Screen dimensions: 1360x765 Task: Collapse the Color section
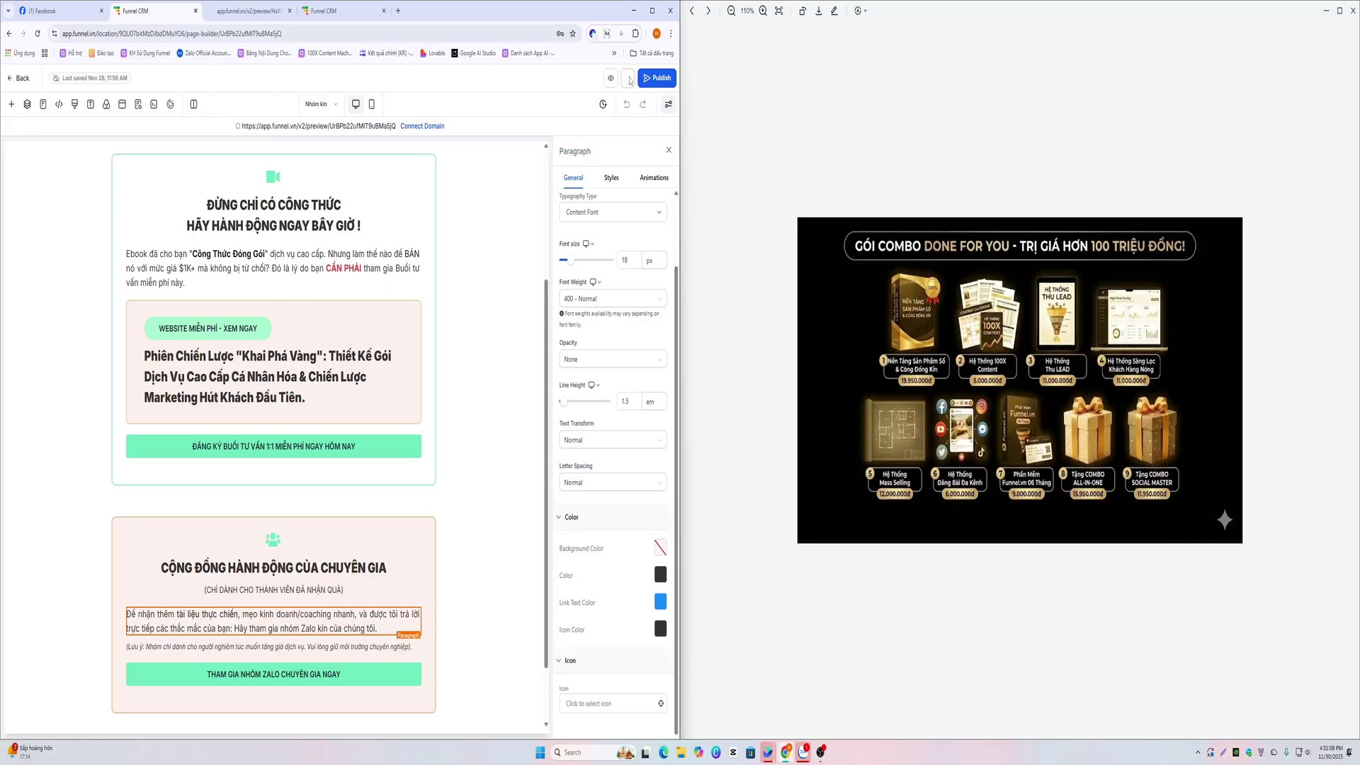tap(568, 517)
